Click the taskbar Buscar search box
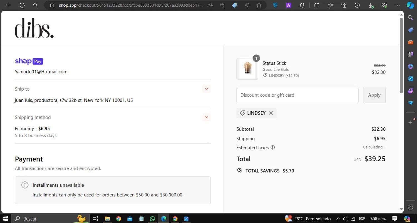 (x=50, y=219)
